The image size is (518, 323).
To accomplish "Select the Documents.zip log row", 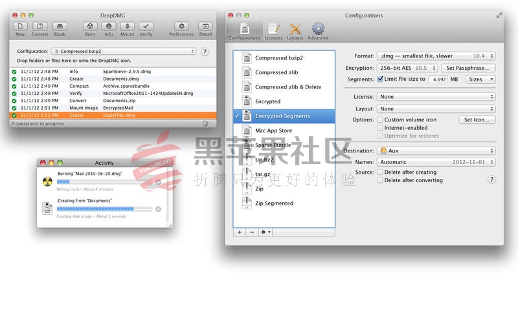I will click(113, 101).
